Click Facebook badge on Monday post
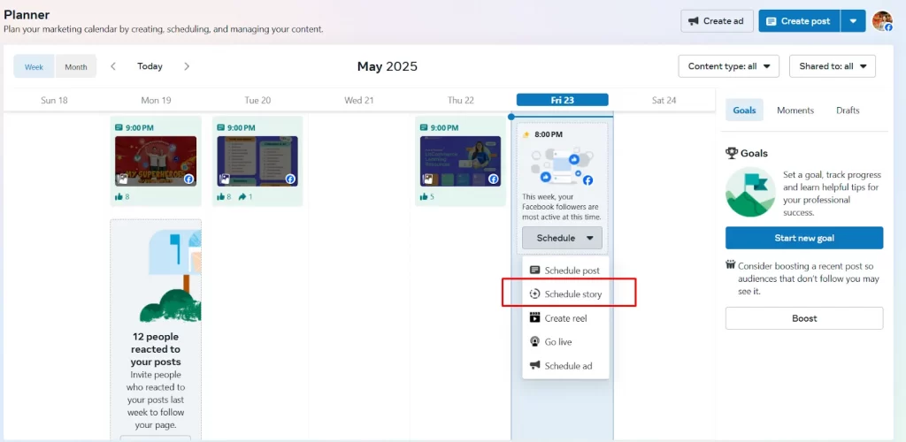 (189, 179)
